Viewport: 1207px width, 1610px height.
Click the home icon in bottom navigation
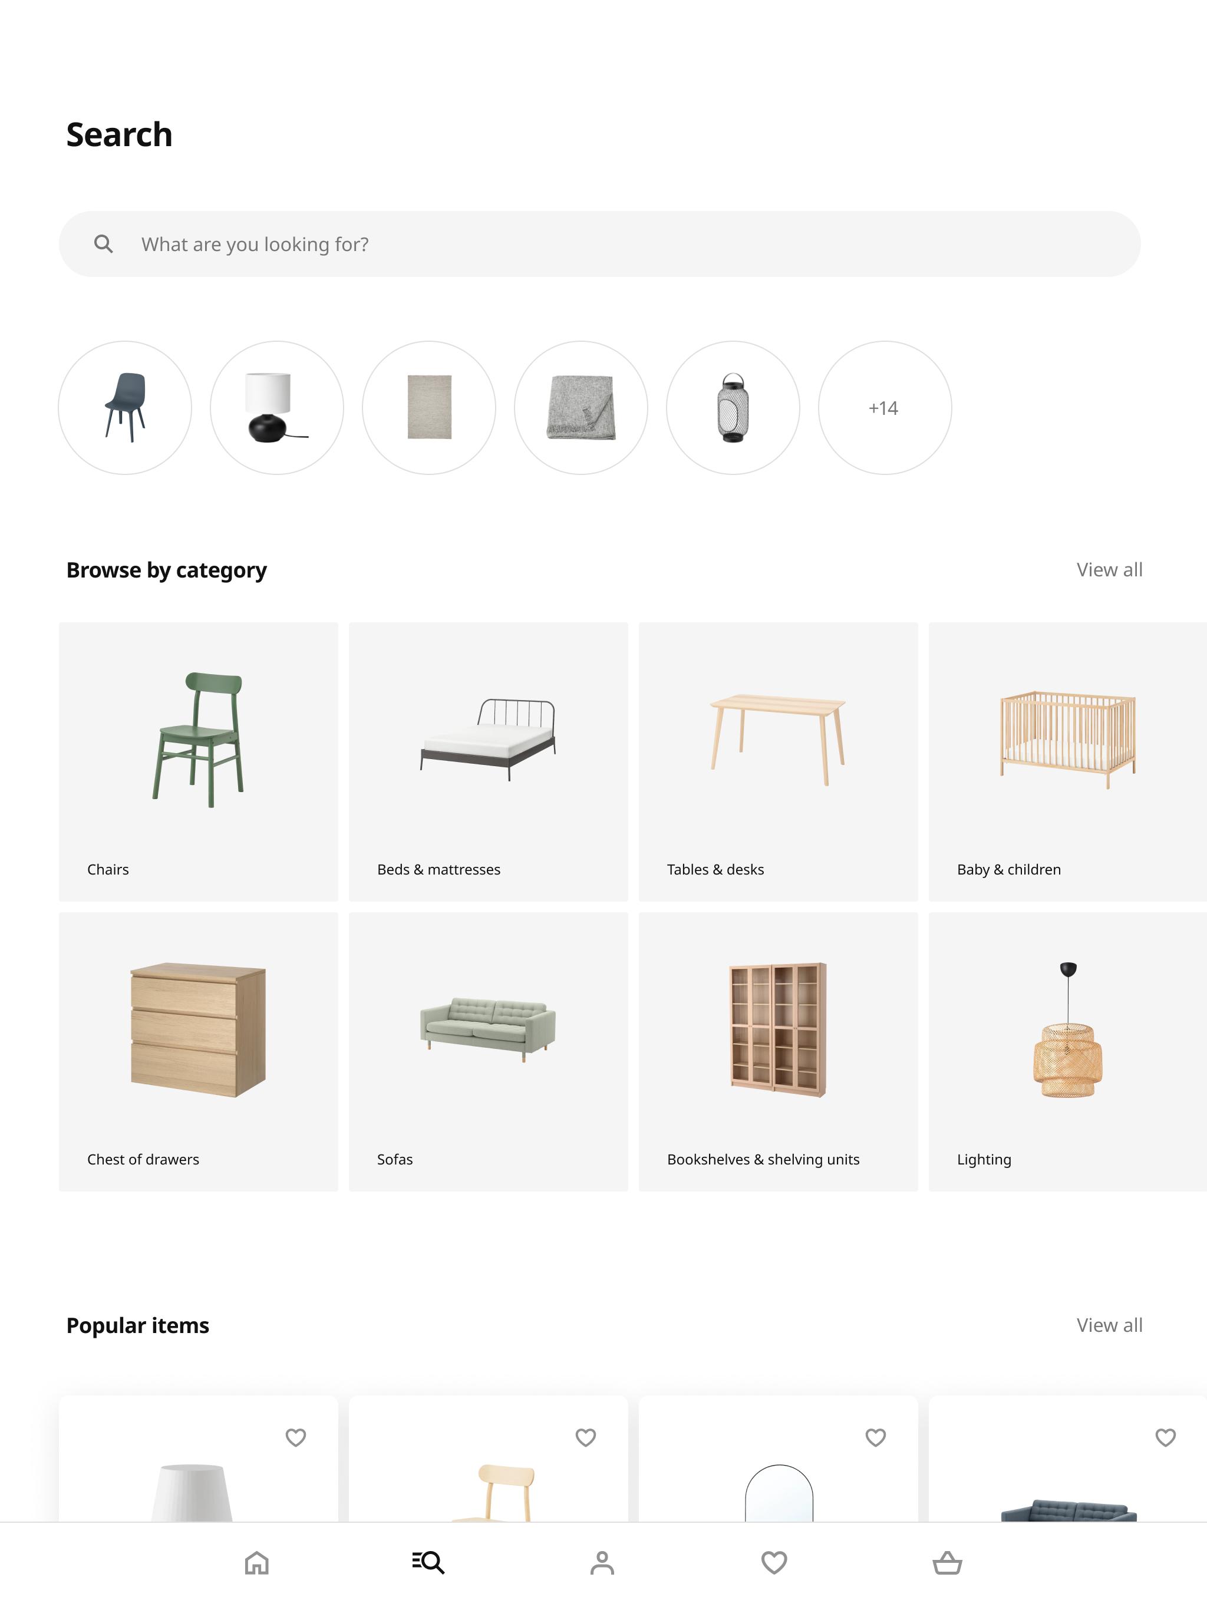click(258, 1563)
